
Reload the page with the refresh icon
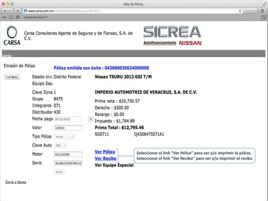click(240, 11)
